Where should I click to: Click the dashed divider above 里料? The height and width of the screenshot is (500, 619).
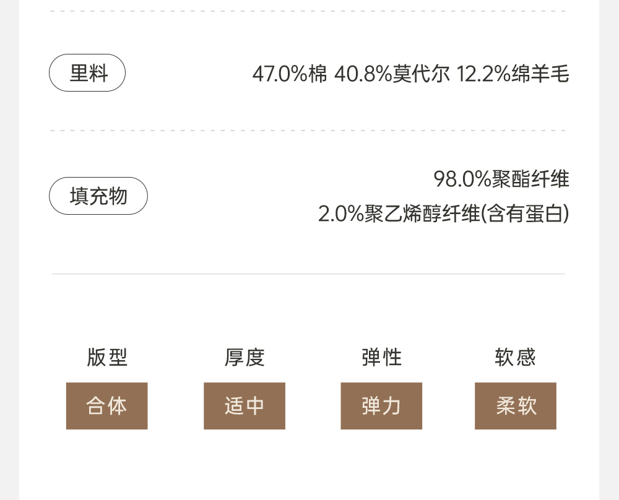[x=308, y=11]
